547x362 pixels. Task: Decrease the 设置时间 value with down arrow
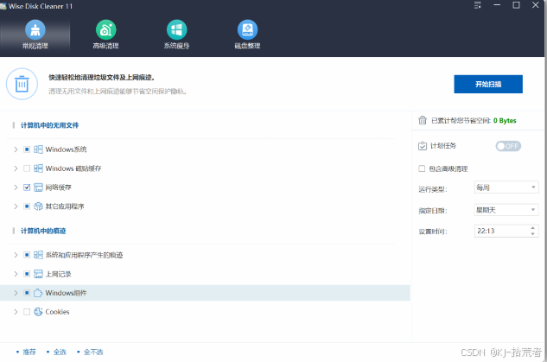coord(532,233)
